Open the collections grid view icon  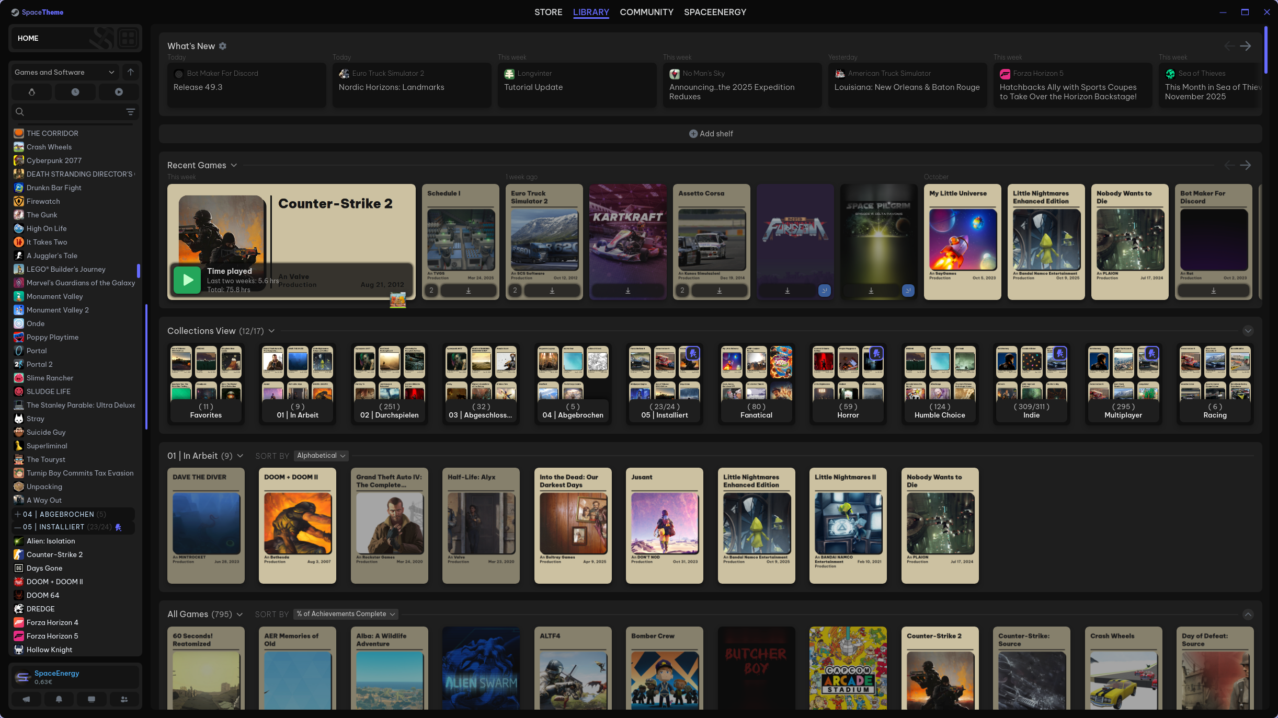[128, 38]
